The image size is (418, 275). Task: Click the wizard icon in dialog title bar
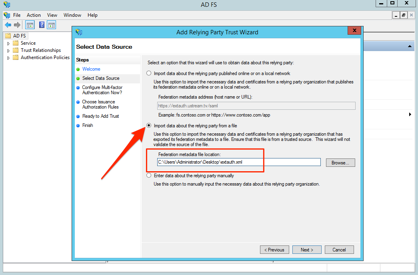(79, 32)
